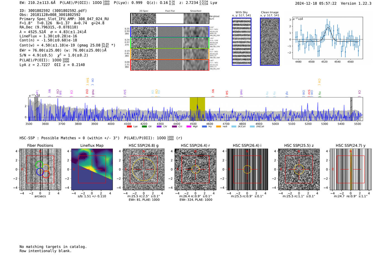Click the 2D Spec column header
The width and height of the screenshot is (391, 266).
pos(144,11)
